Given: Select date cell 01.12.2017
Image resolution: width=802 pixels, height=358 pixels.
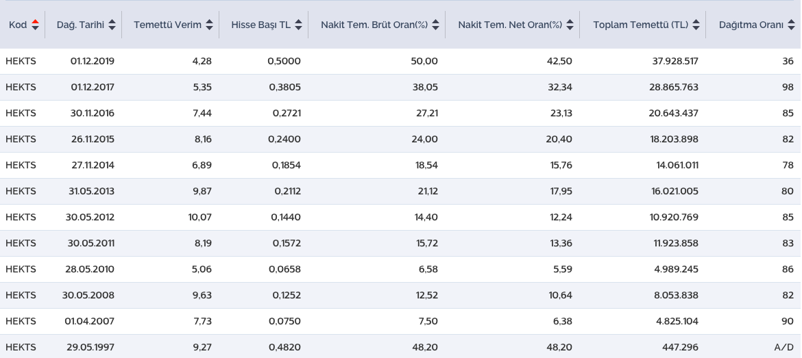Looking at the screenshot, I should tap(93, 88).
